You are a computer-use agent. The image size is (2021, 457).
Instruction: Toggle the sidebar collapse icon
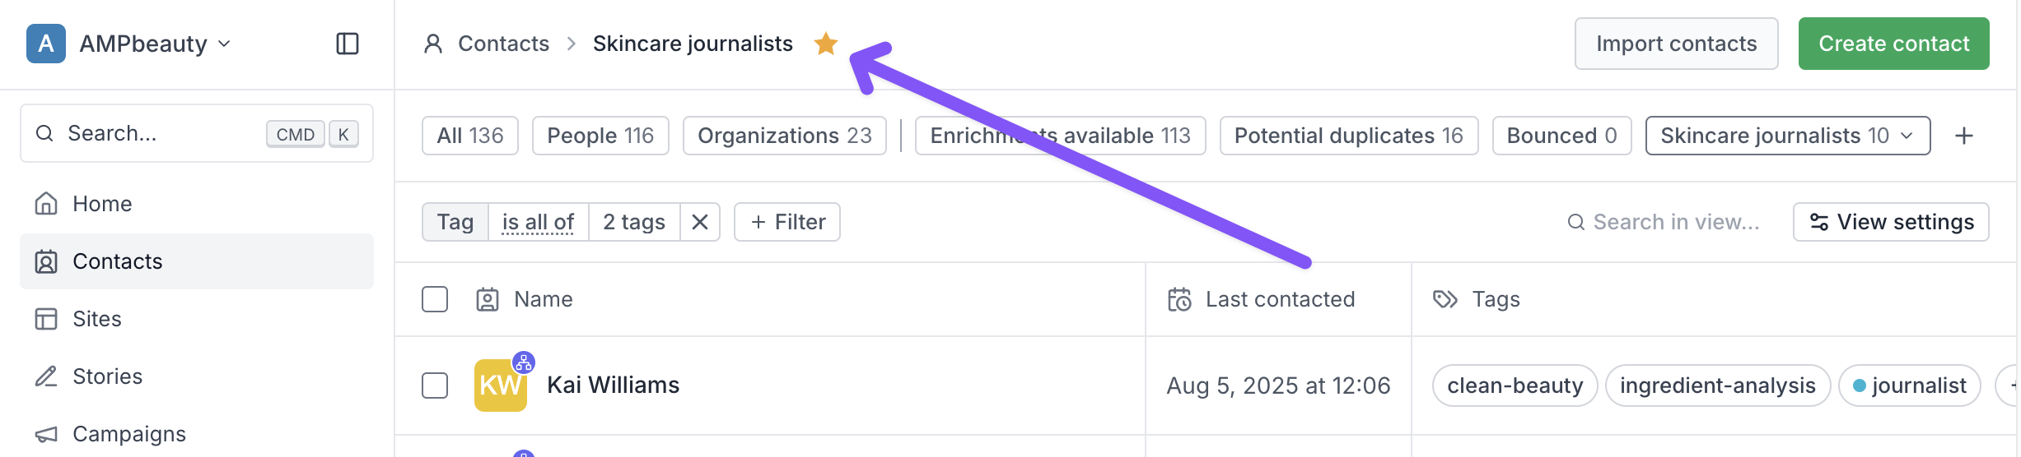348,44
